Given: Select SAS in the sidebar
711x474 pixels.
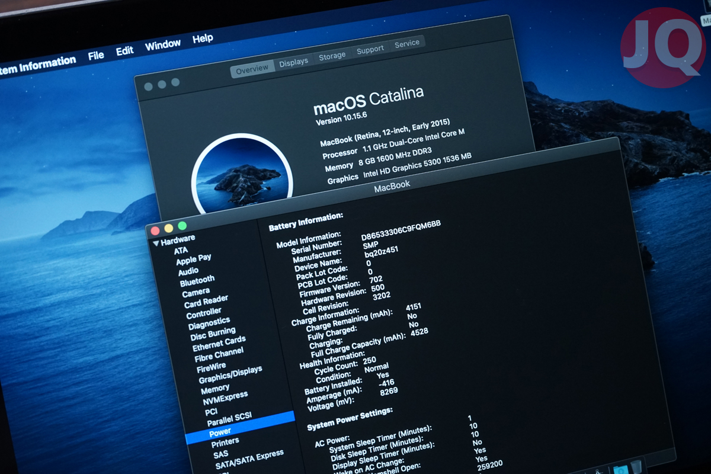Looking at the screenshot, I should 220,454.
